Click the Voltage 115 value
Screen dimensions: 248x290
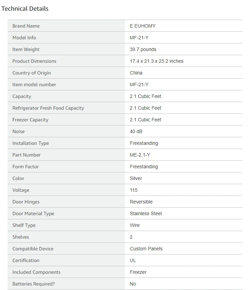[133, 190]
